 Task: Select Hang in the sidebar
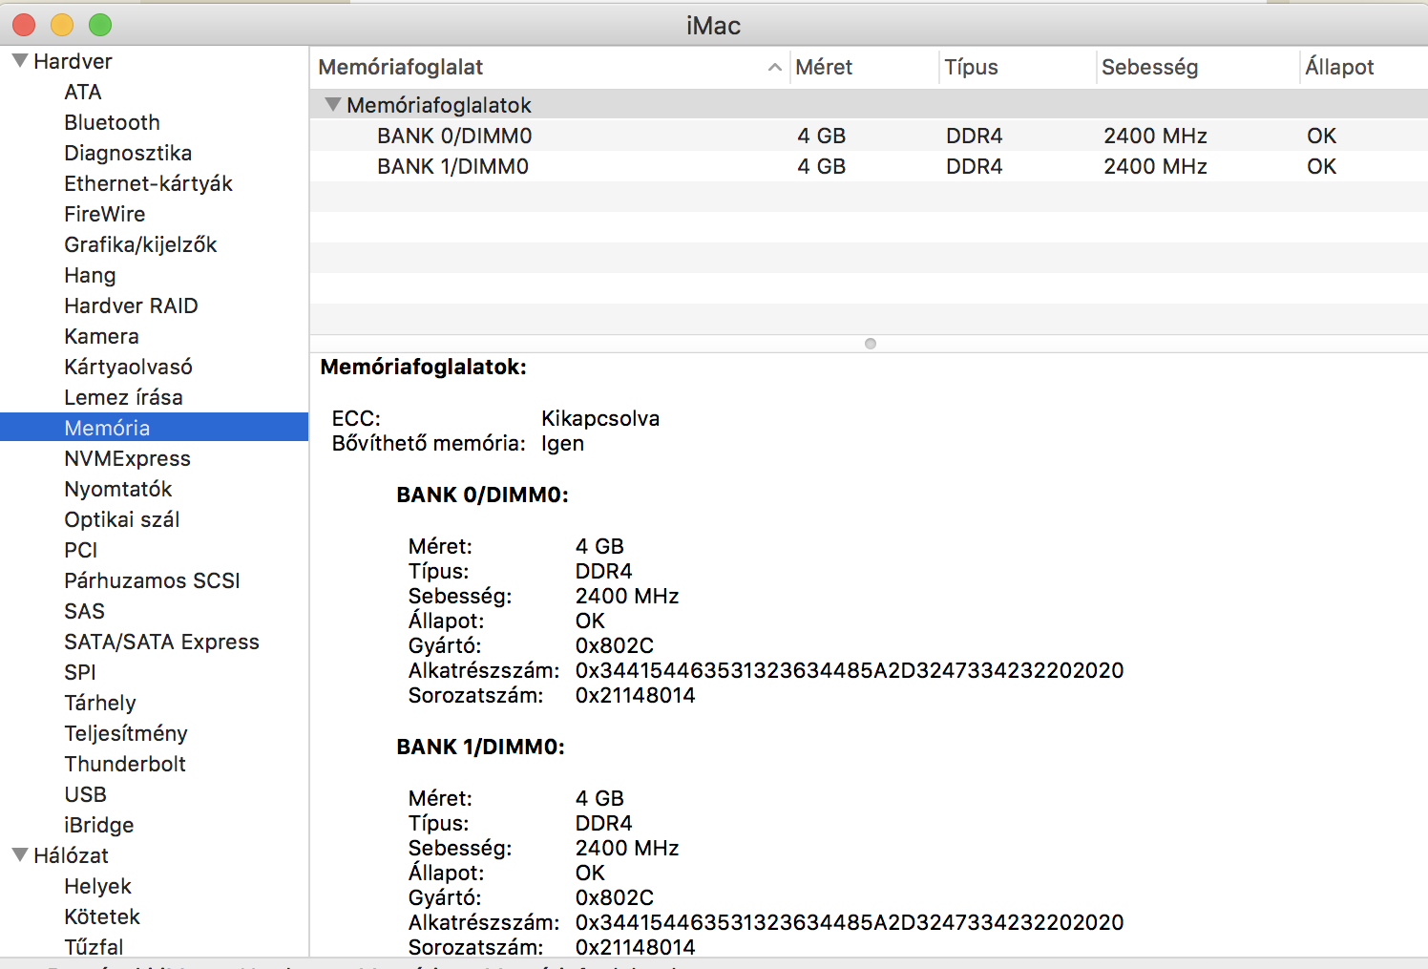pyautogui.click(x=90, y=275)
